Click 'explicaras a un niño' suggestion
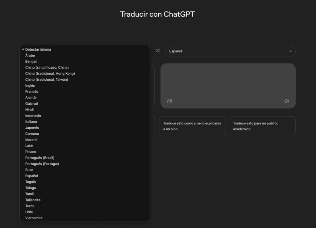 (x=192, y=126)
